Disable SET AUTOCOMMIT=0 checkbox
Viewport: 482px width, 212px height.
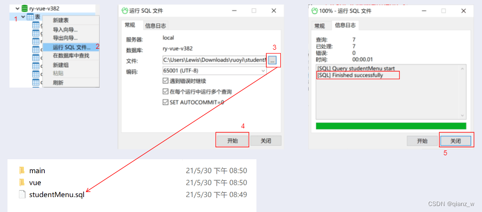165,103
